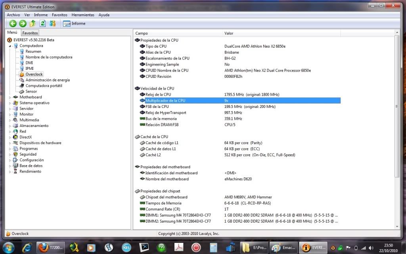This screenshot has width=406, height=254.
Task: Open the Ver menu
Action: [27, 15]
